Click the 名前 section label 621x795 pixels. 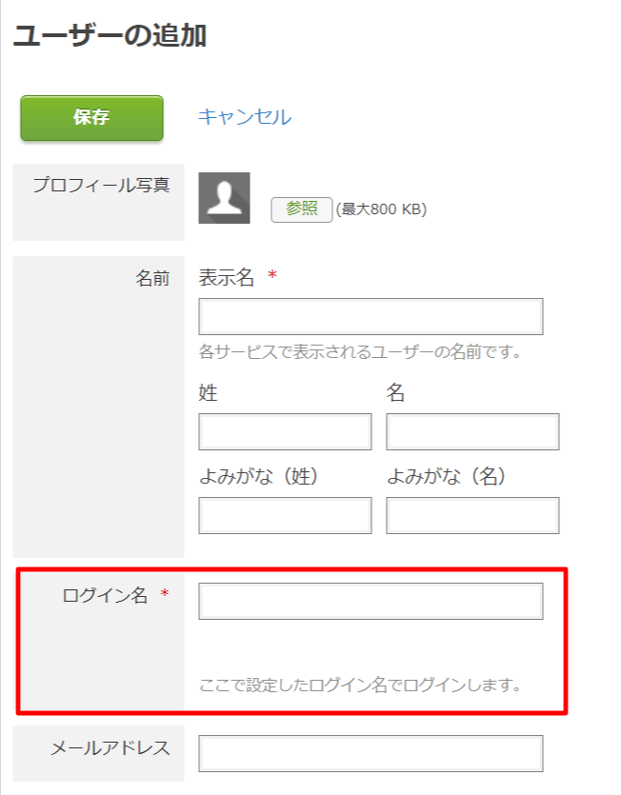[152, 278]
